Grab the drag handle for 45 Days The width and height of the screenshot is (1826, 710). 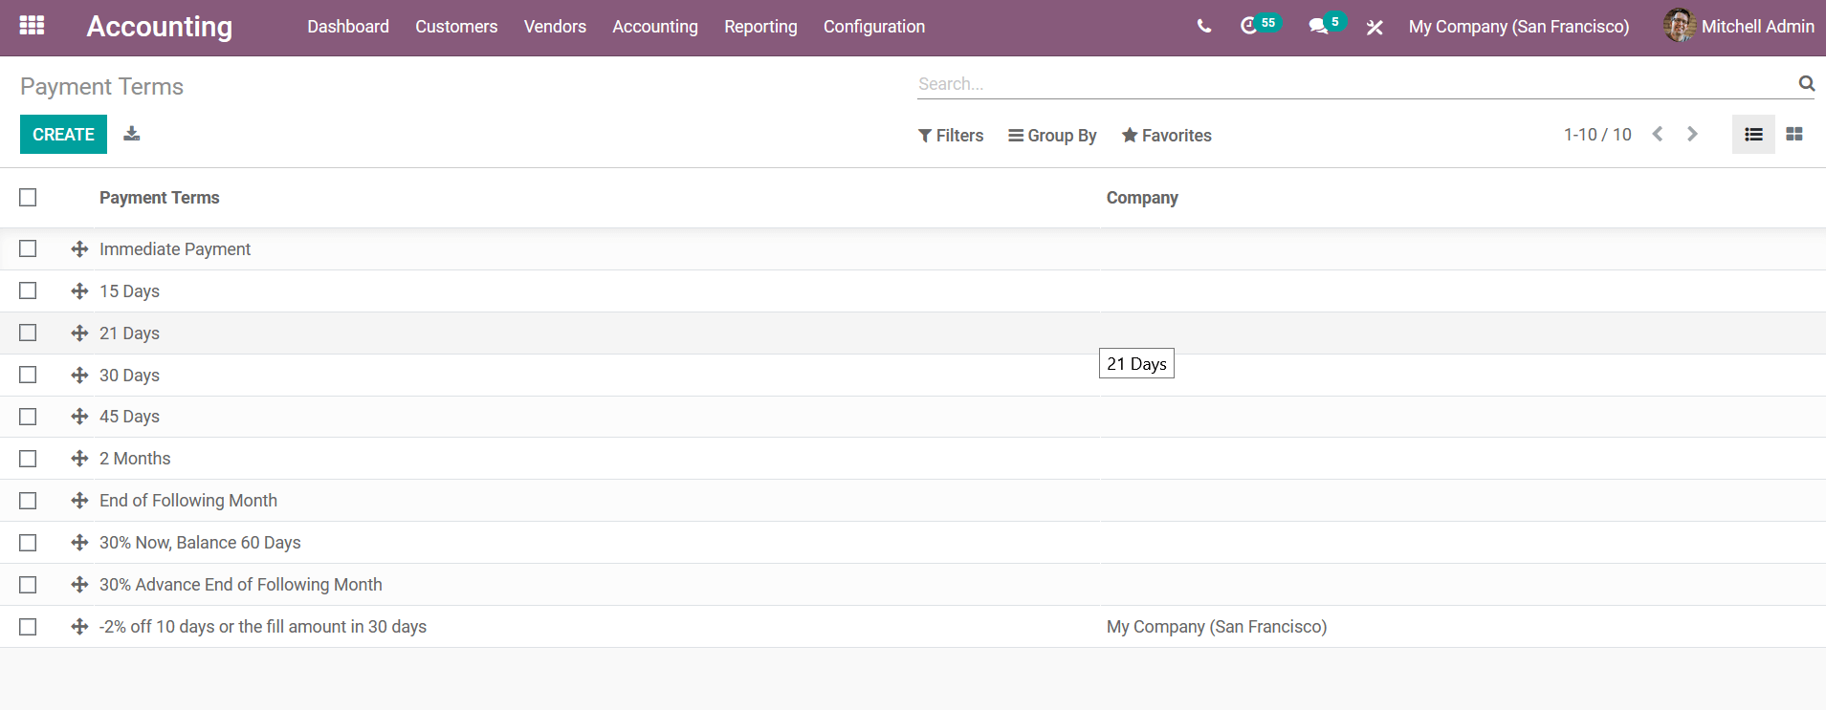tap(79, 417)
